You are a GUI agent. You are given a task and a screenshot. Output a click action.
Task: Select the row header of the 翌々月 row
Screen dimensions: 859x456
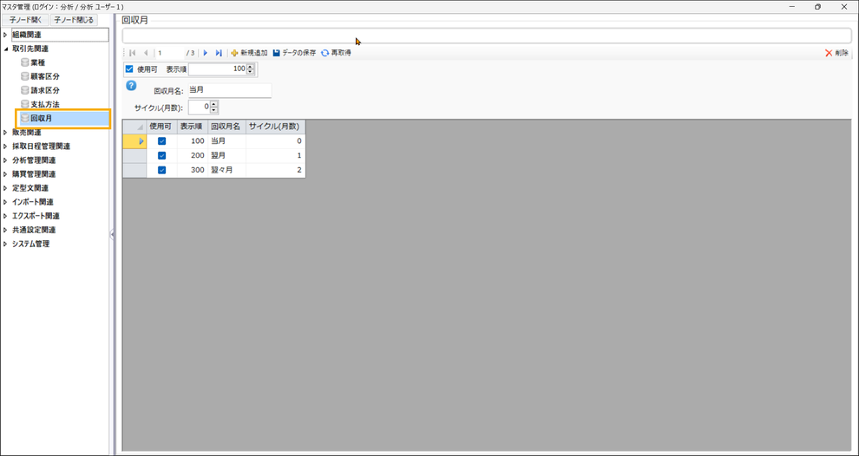pos(134,170)
